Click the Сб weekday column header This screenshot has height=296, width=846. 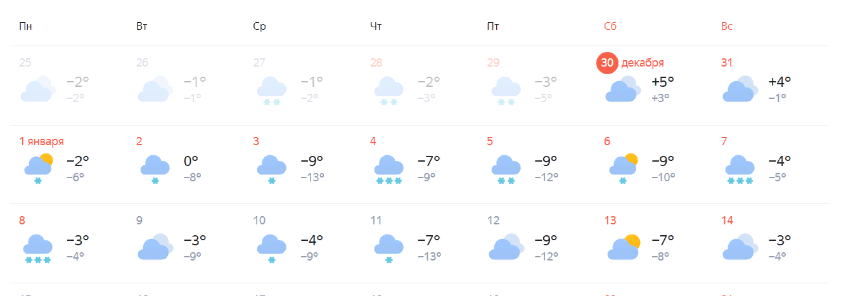point(610,27)
